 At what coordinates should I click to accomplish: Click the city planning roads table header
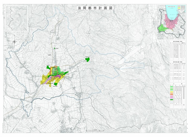tap(178, 41)
